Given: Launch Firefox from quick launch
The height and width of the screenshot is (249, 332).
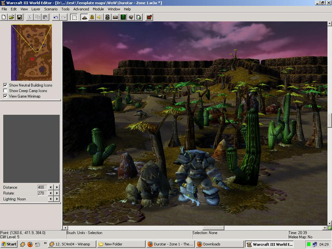Looking at the screenshot, I should (30, 244).
